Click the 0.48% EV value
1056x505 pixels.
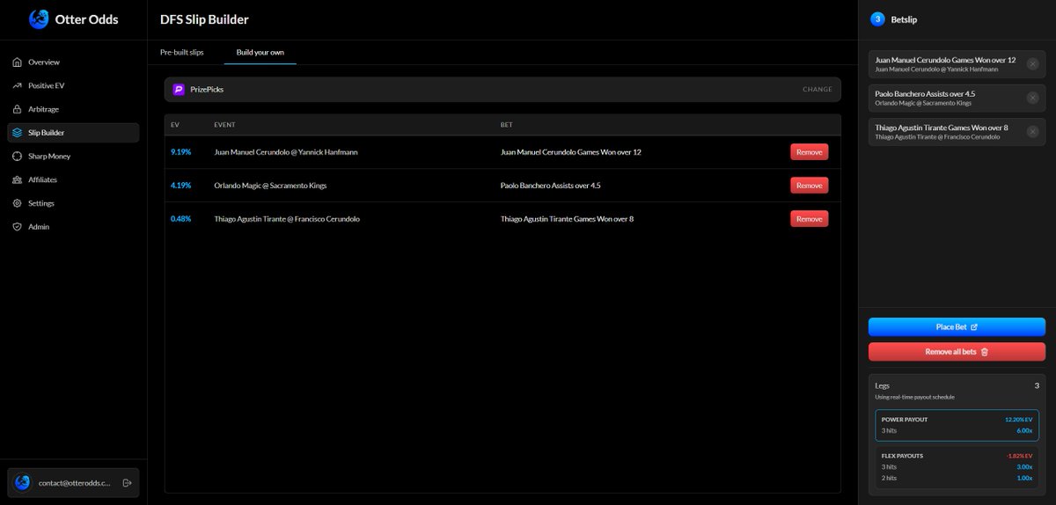pyautogui.click(x=180, y=219)
